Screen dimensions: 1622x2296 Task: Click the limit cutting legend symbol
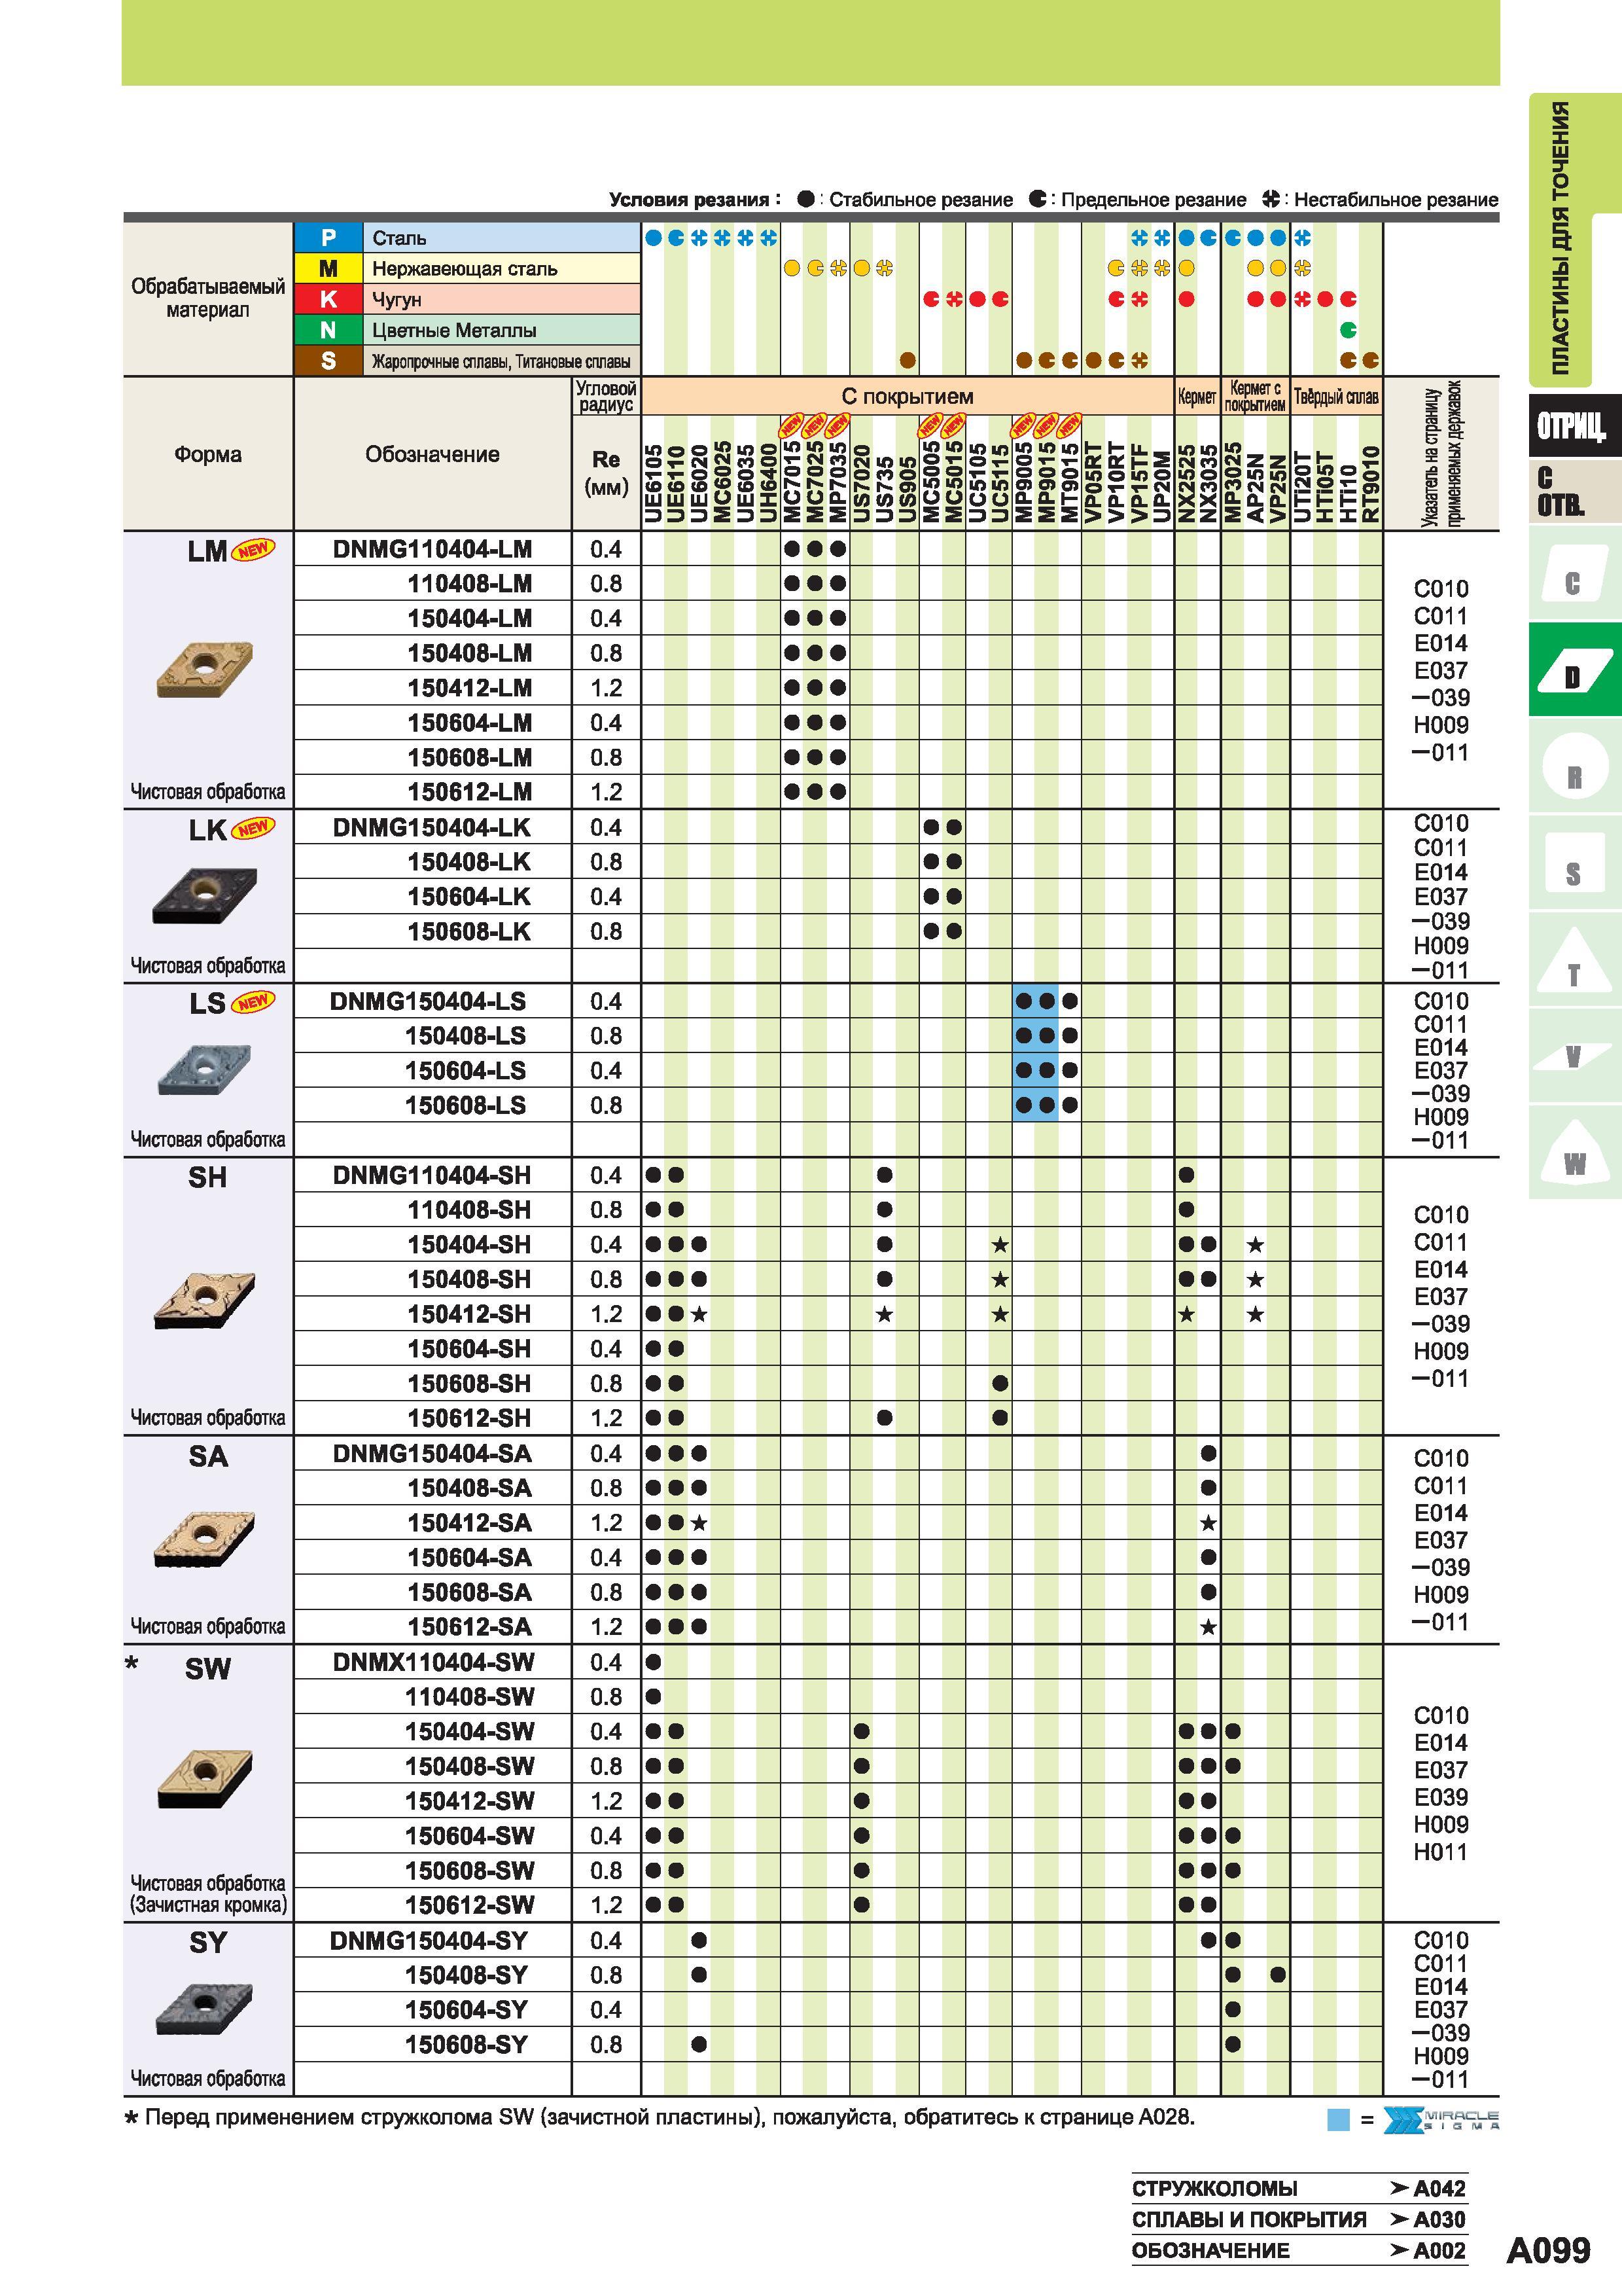point(1038,199)
